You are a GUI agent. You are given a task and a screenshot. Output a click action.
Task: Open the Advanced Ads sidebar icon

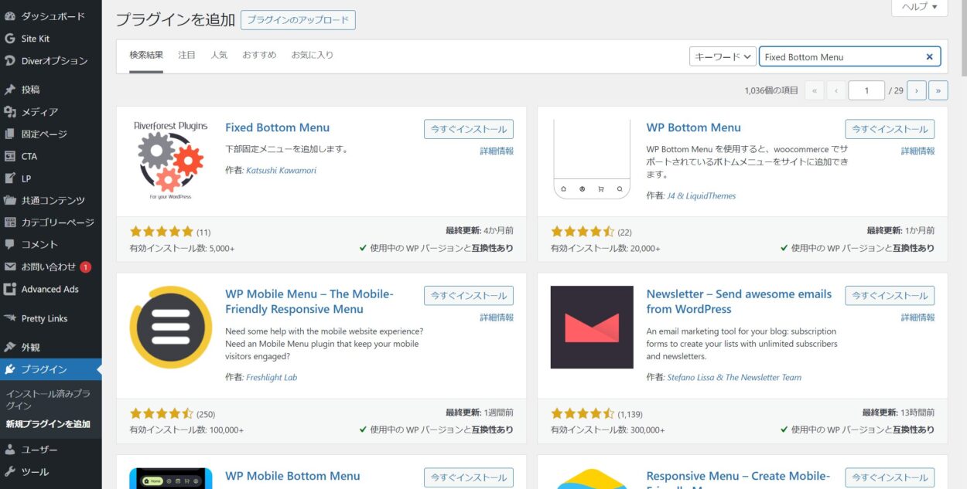11,290
